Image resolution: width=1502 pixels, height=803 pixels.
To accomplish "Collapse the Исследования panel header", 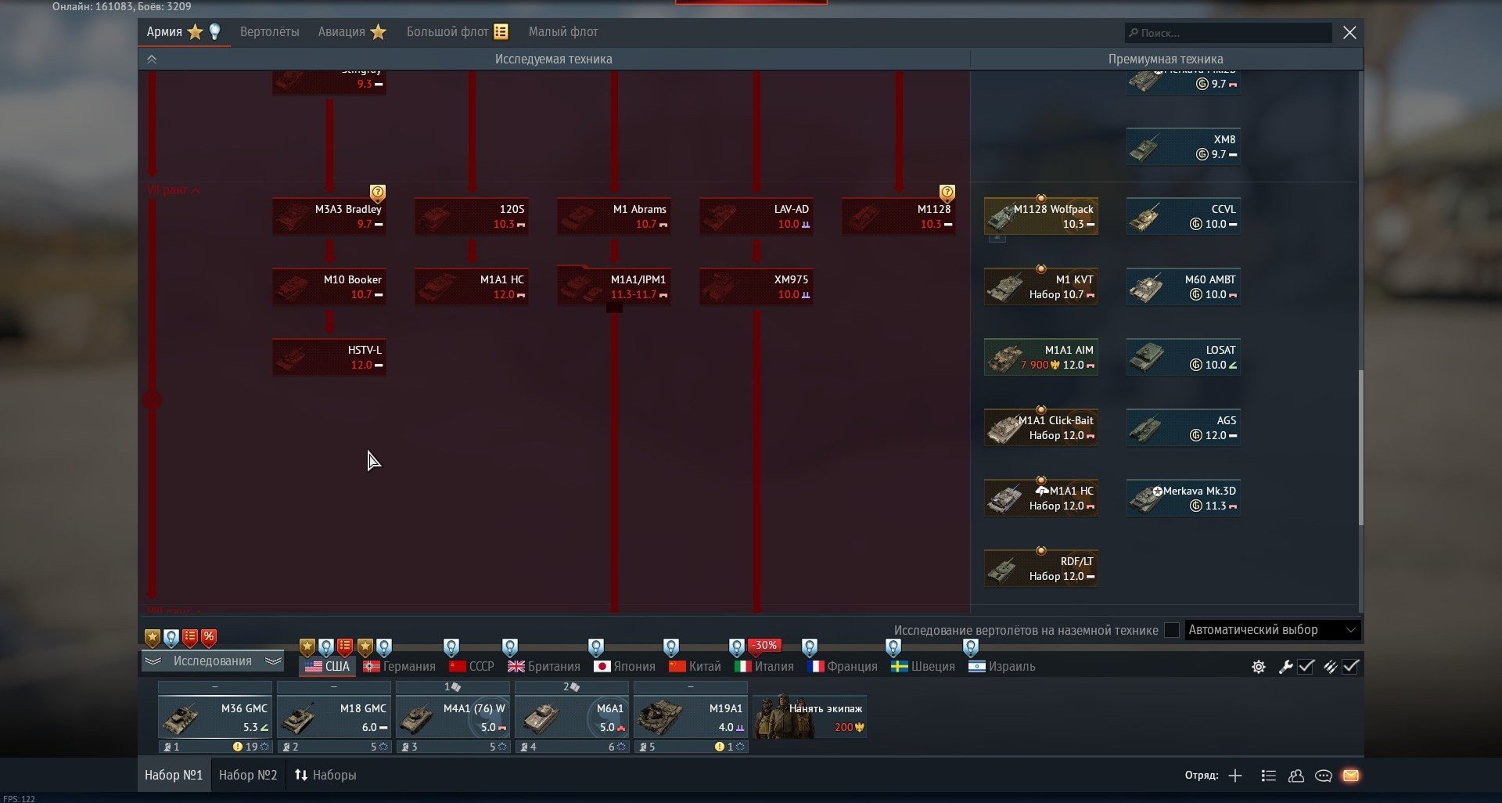I will click(212, 661).
